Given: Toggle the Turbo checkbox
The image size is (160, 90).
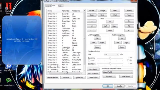Looking at the screenshot, I should click(89, 60).
